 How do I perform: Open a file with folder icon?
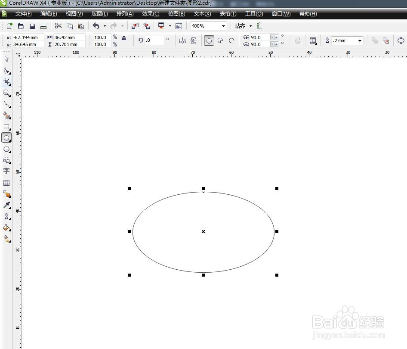point(21,26)
